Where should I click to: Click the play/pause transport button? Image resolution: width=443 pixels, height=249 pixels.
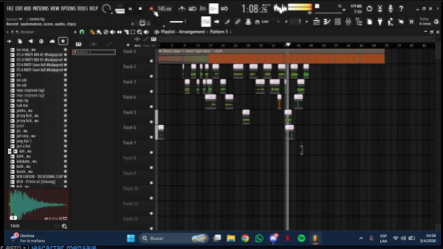130,9
